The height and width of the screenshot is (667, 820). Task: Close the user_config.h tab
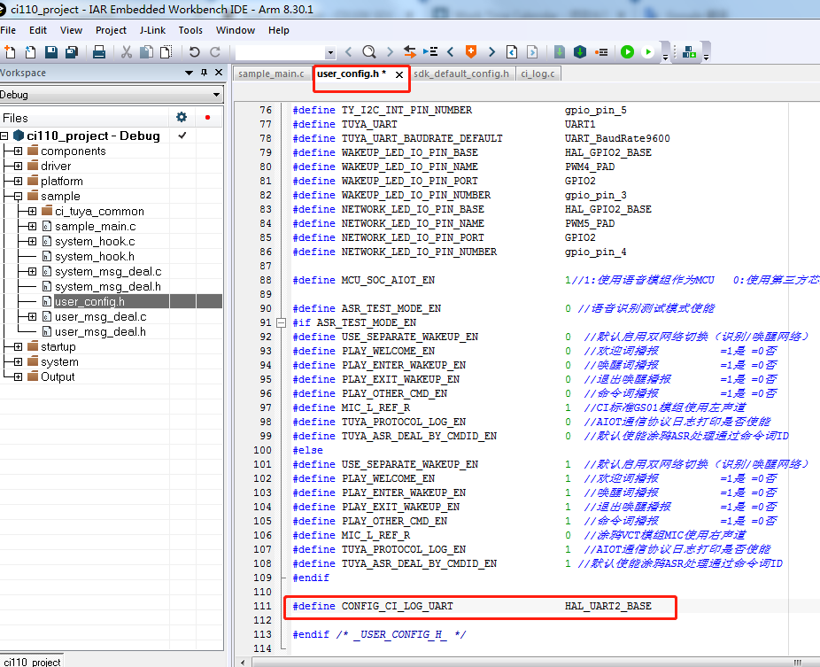tap(399, 74)
